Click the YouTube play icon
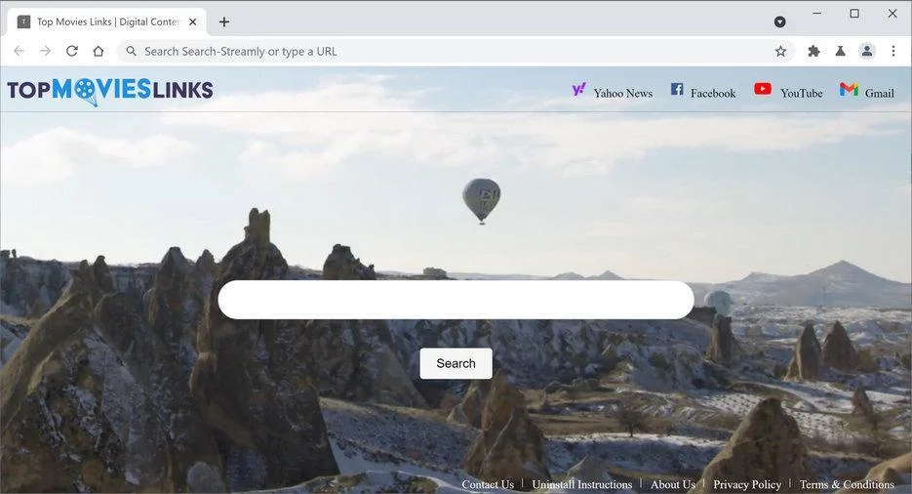This screenshot has height=494, width=912. 763,89
